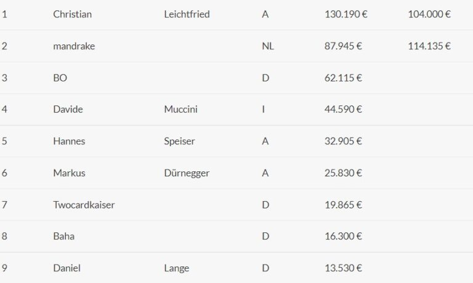Click the 44.590 € prize amount
473x283 pixels.
(343, 109)
